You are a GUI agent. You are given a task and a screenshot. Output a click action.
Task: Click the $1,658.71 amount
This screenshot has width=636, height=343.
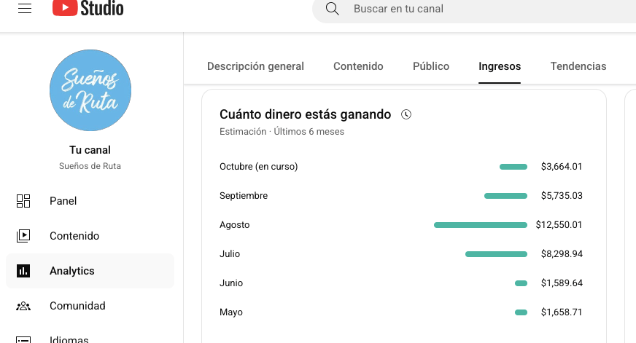[x=562, y=312]
